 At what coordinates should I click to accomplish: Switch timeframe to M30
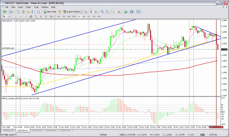point(74,16)
